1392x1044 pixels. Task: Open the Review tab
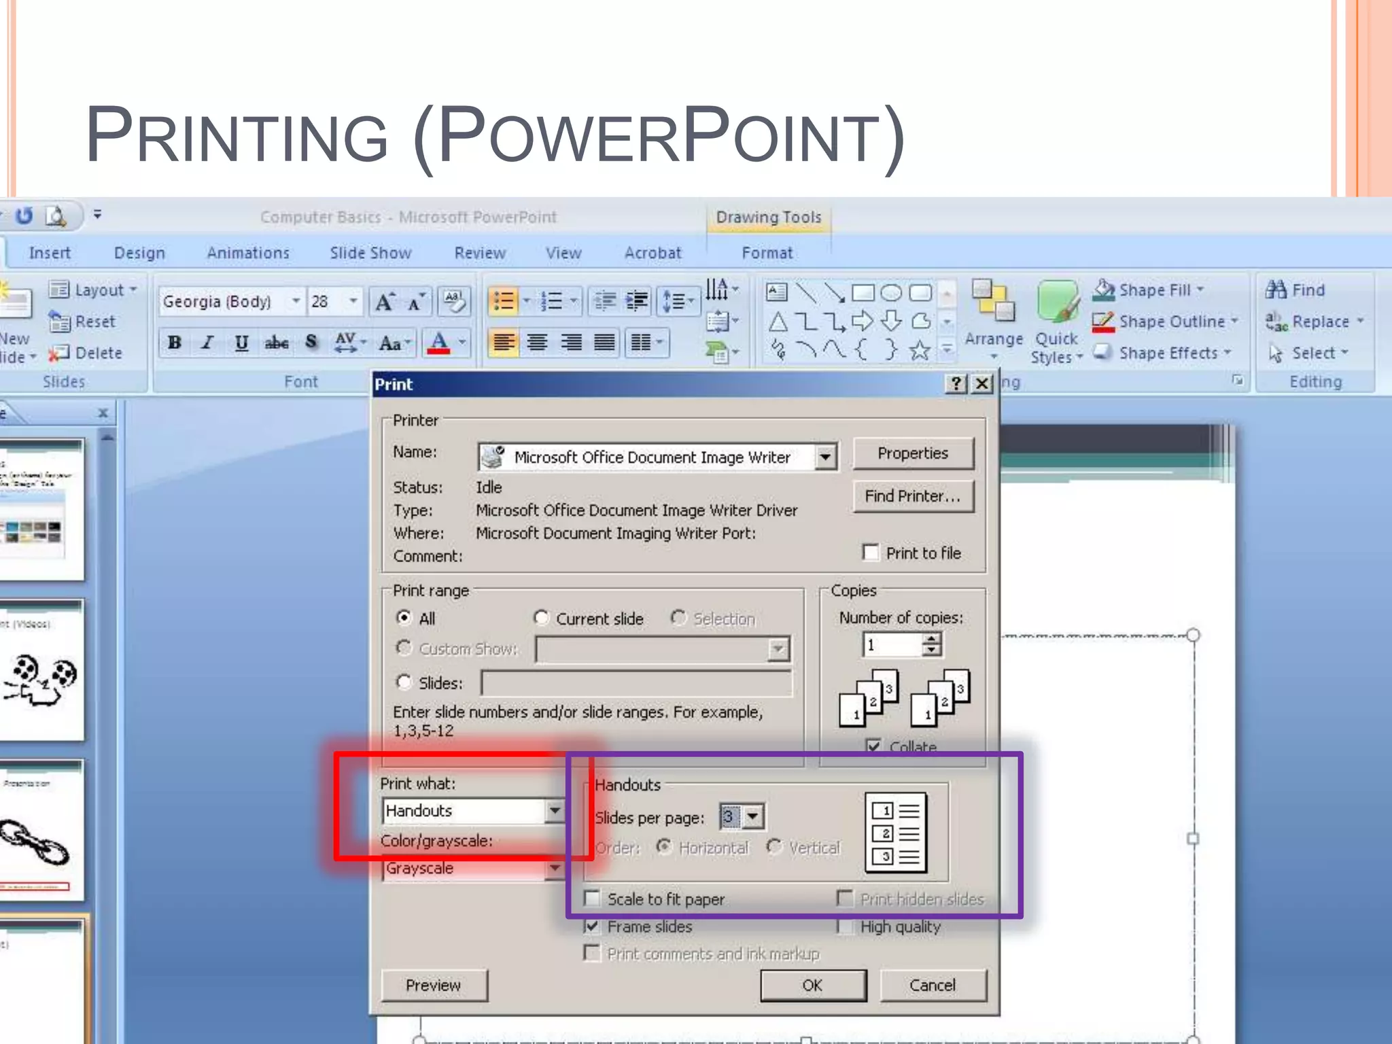(480, 253)
